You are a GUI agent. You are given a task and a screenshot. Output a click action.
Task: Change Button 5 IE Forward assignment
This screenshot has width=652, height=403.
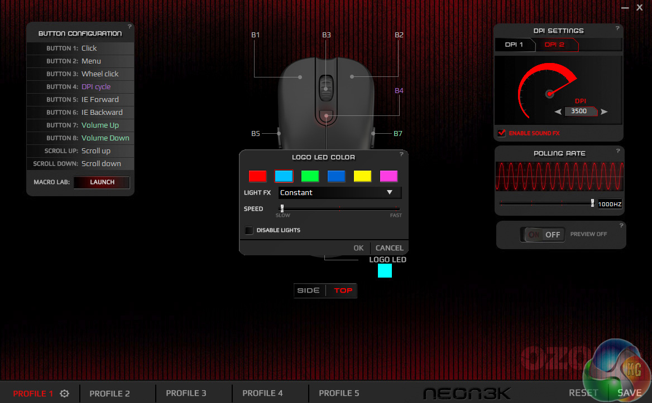click(x=80, y=100)
